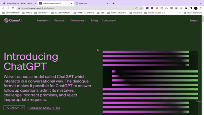
Task: Click the browser forward arrow
Action: point(8,8)
